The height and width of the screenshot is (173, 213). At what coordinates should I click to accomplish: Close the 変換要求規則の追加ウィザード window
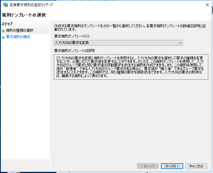click(207, 5)
